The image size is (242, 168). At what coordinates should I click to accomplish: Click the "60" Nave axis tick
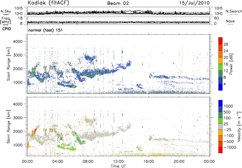[216, 18]
